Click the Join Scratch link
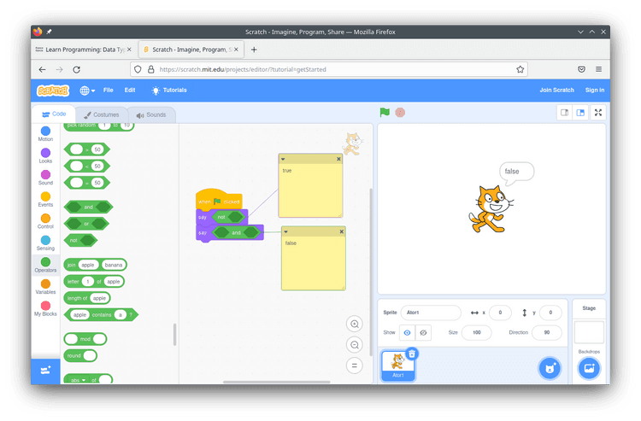This screenshot has height=421, width=641. tap(556, 91)
